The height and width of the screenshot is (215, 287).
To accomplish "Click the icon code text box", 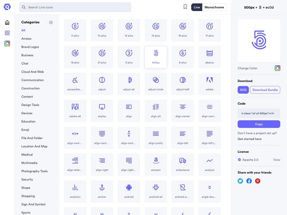I will tap(259, 113).
